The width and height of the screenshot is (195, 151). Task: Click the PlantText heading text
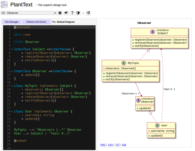(x=21, y=5)
